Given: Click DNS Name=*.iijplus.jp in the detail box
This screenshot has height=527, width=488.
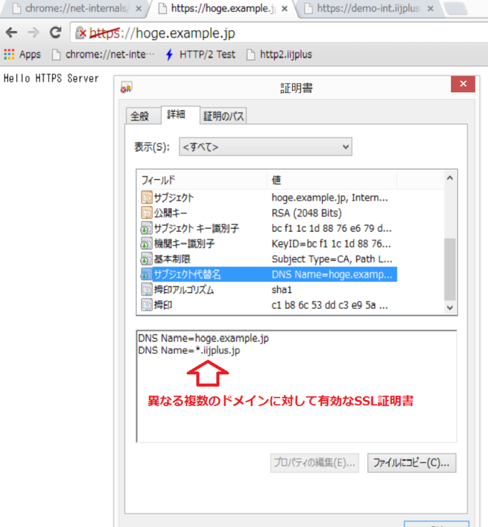Looking at the screenshot, I should point(189,350).
